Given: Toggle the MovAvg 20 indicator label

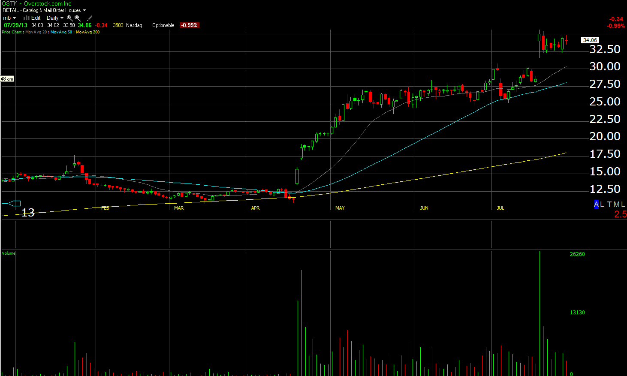Looking at the screenshot, I should (36, 32).
